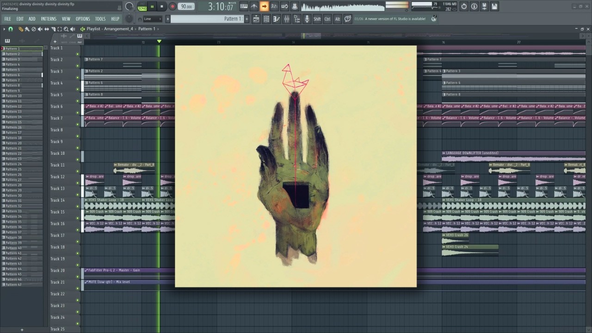Select the Select marquee tool

tap(60, 29)
